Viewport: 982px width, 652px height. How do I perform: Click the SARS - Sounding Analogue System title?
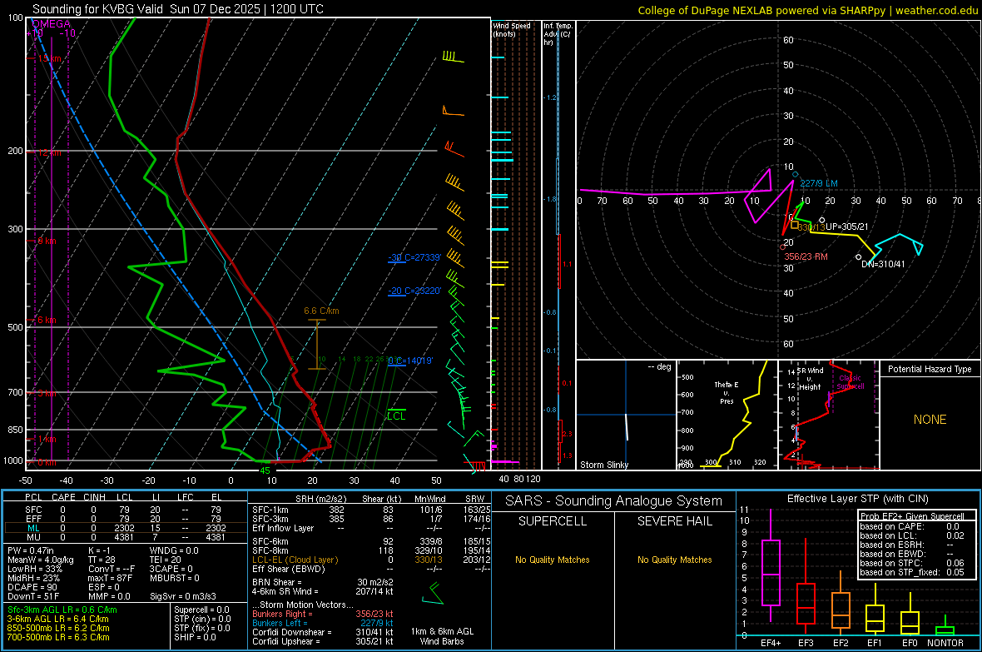click(x=613, y=501)
